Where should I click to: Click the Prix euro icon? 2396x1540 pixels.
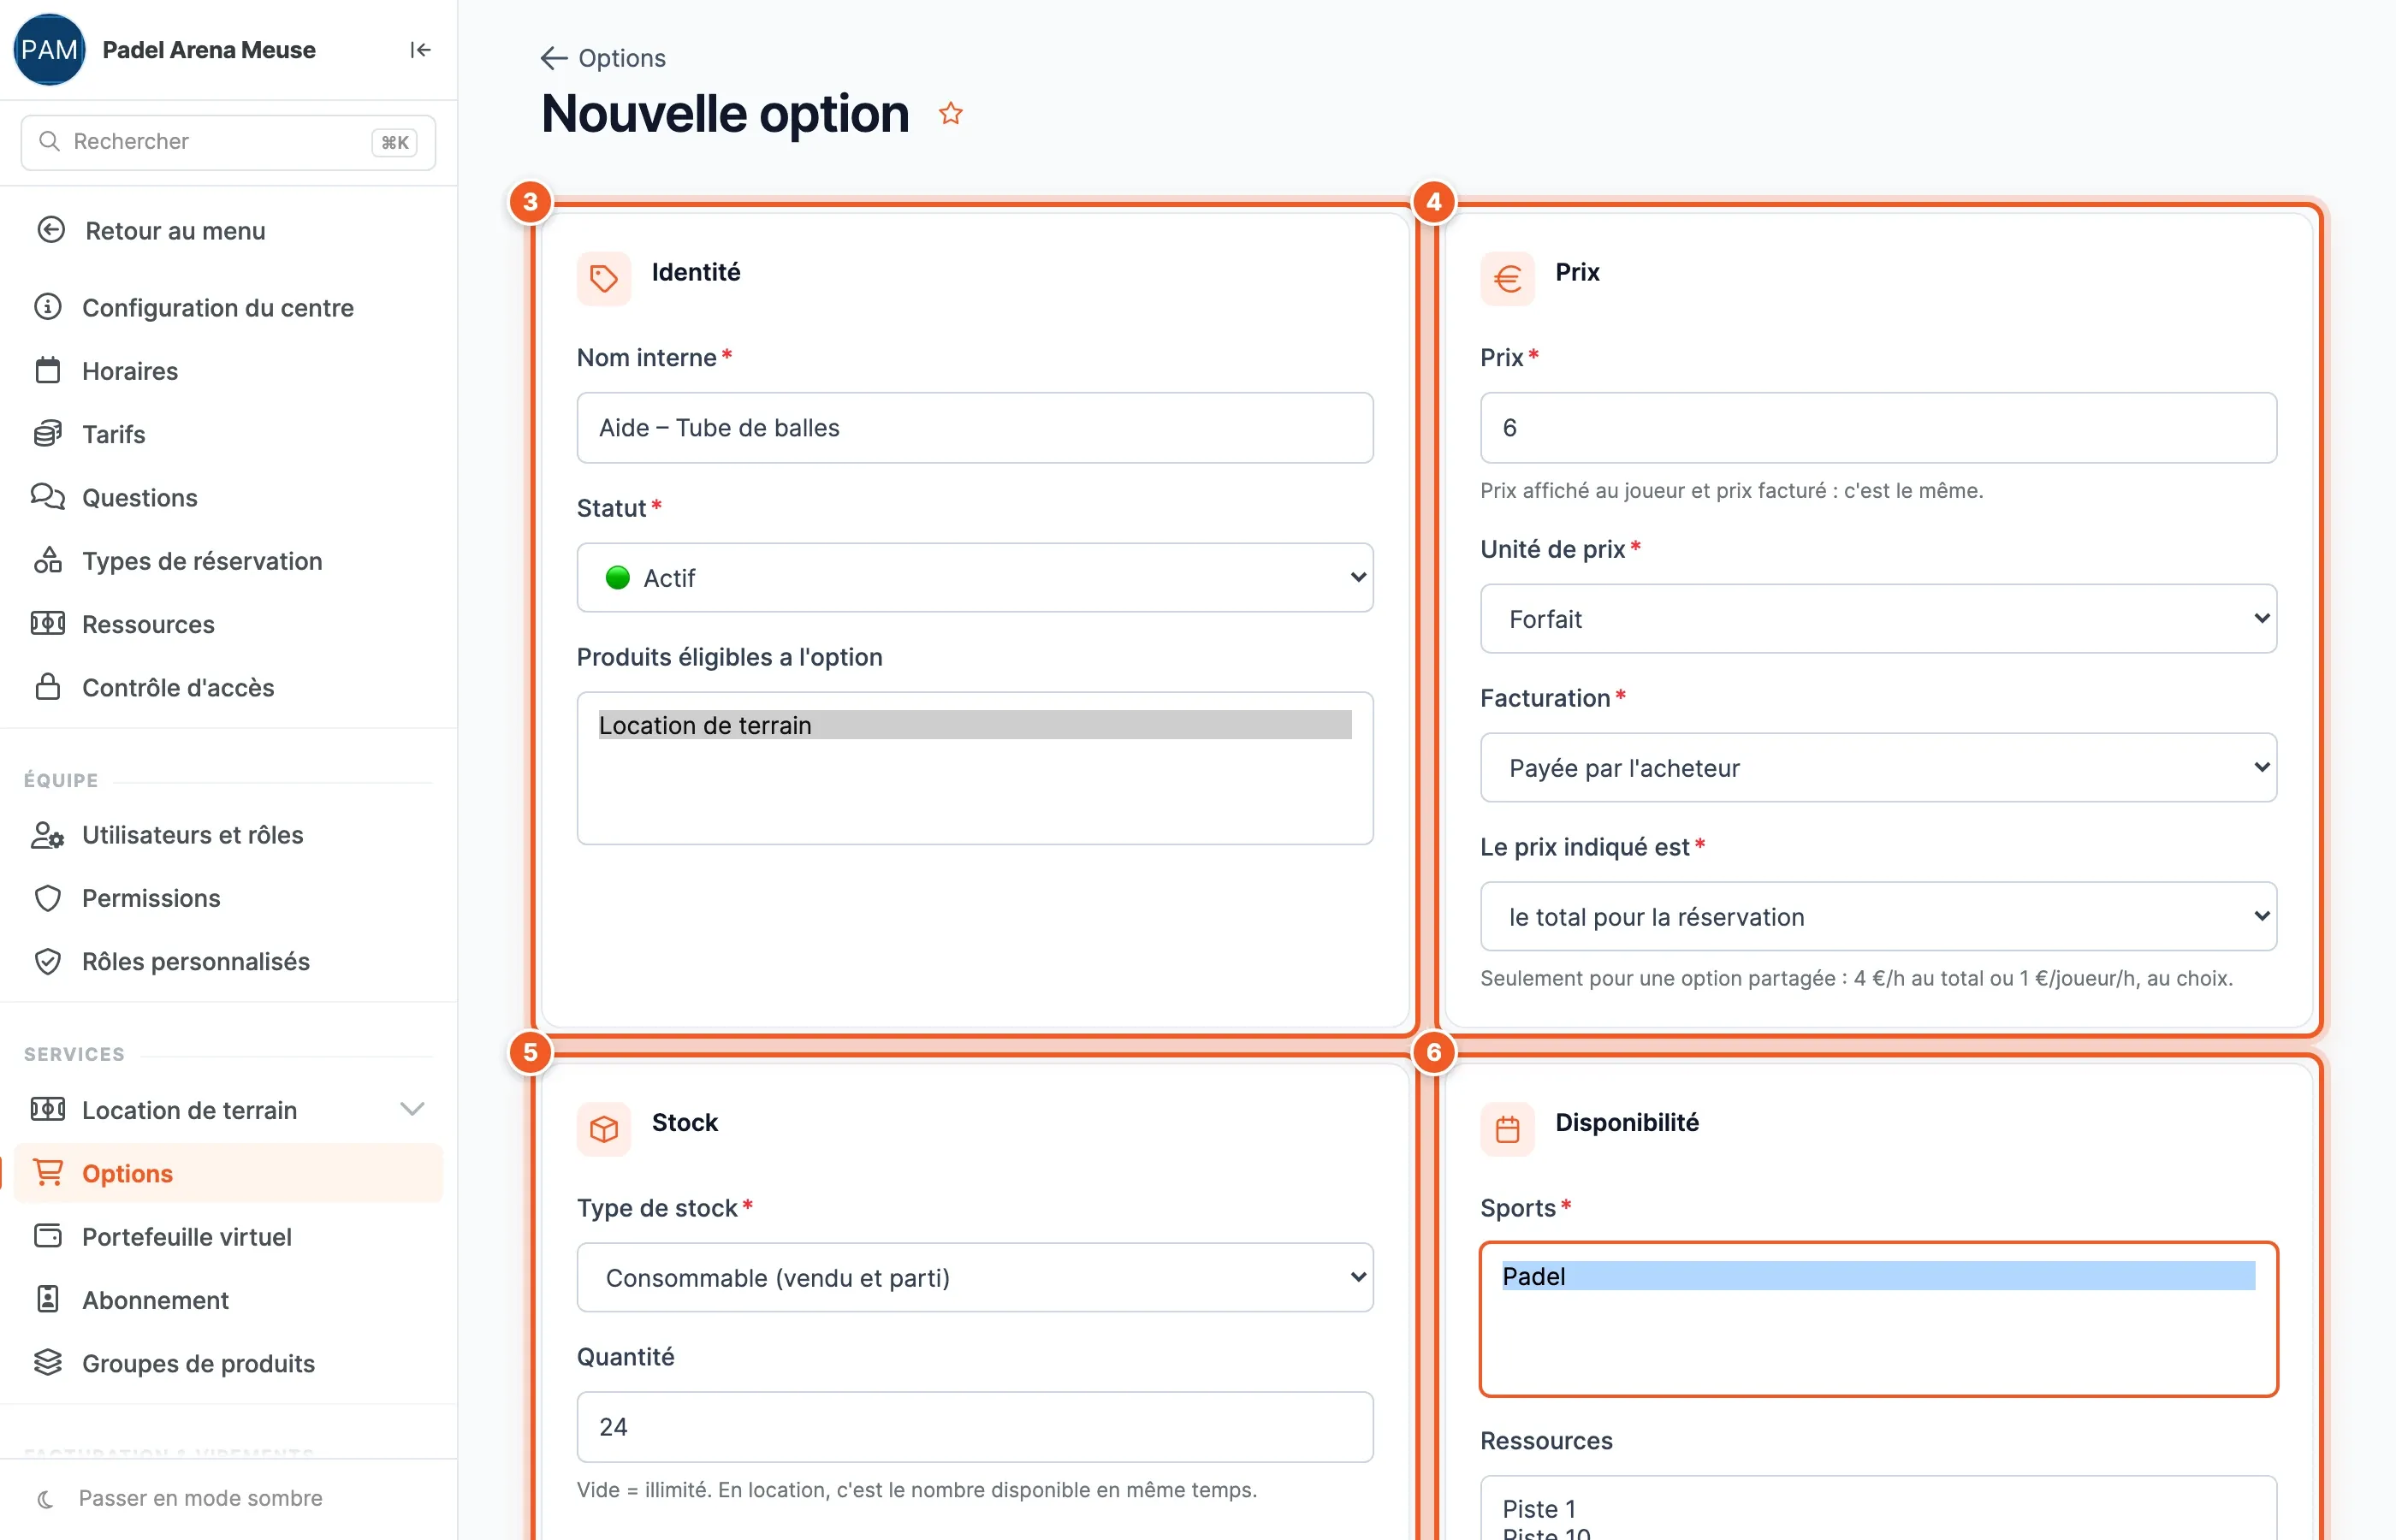click(1507, 278)
